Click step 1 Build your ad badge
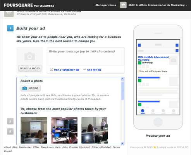 pyautogui.click(x=10, y=28)
